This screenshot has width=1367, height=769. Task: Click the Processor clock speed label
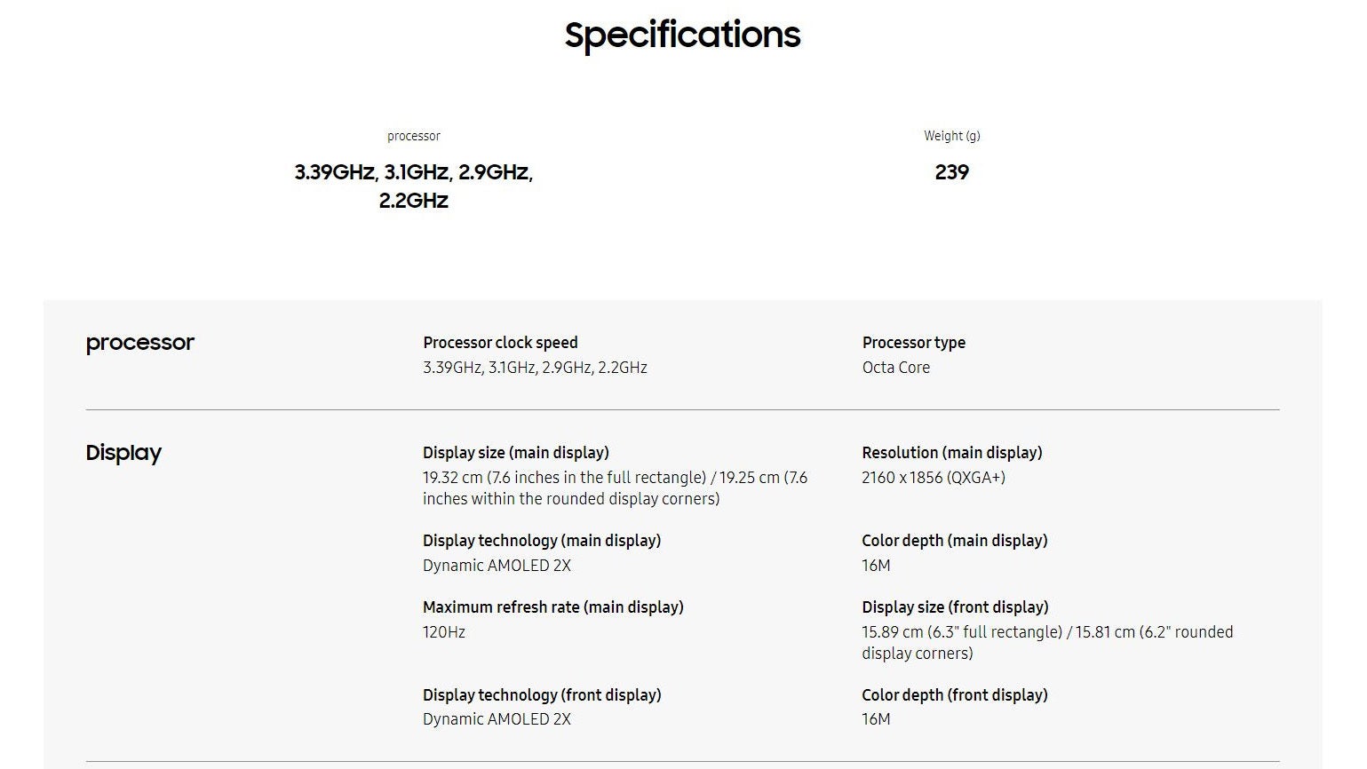(x=500, y=343)
